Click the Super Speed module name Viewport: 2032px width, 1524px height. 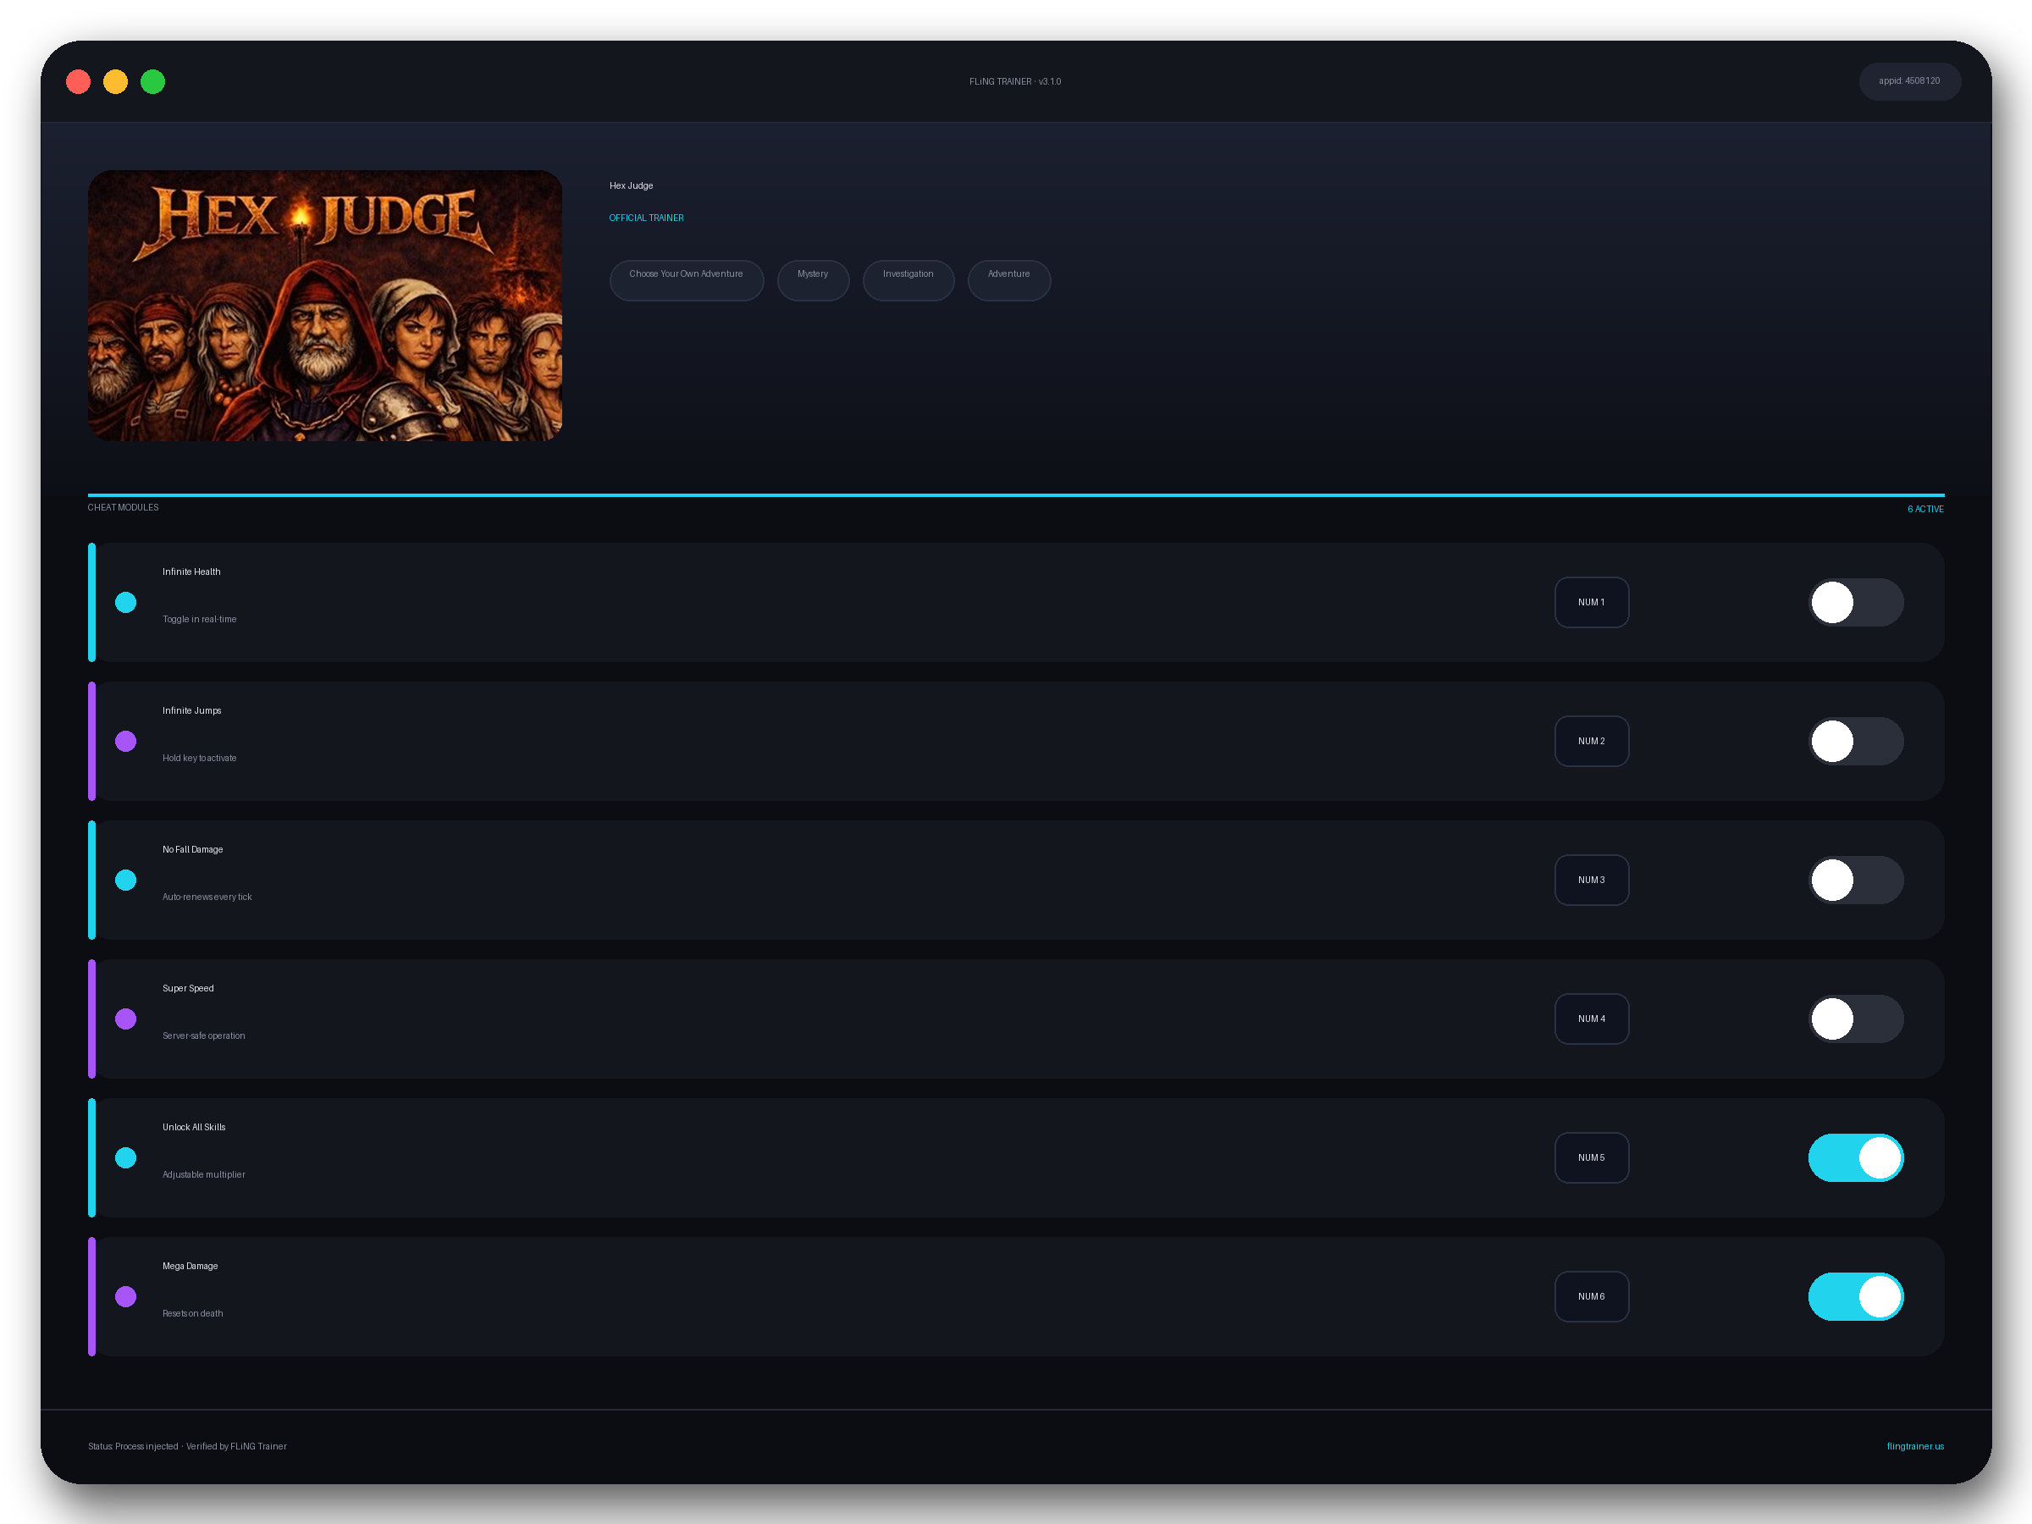(x=188, y=988)
